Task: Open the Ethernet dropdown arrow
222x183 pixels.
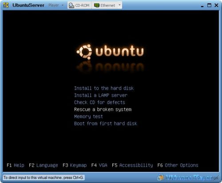Action: 119,5
